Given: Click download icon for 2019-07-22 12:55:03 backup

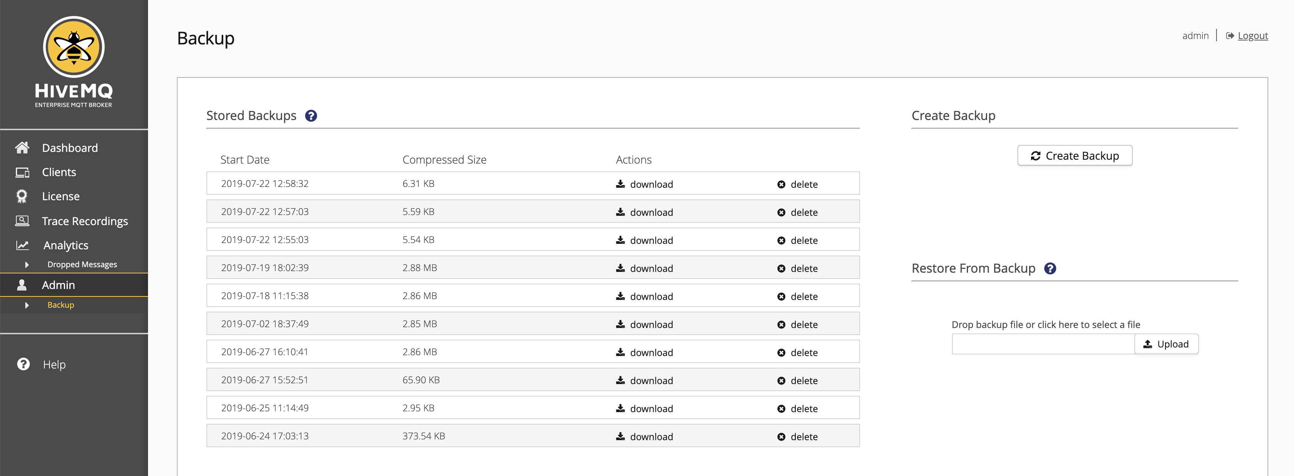Looking at the screenshot, I should click(x=621, y=240).
